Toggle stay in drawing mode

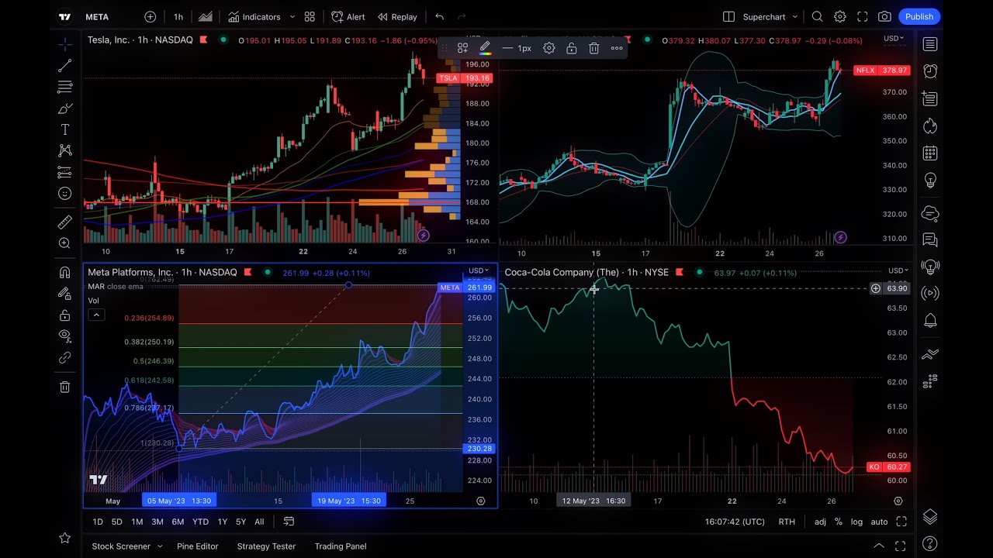65,294
